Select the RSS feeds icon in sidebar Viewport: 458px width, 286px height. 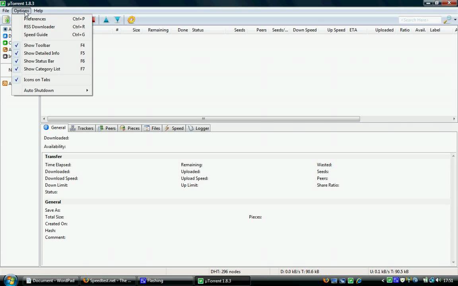(x=5, y=83)
